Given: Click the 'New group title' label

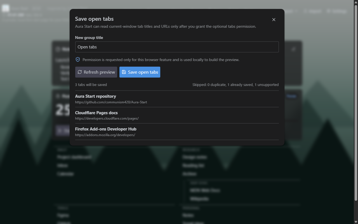Looking at the screenshot, I should 89,38.
